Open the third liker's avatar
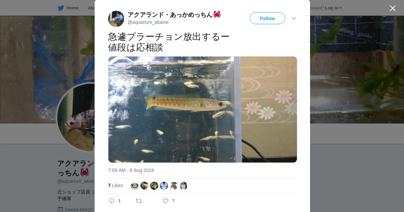The height and width of the screenshot is (212, 404). 154,186
